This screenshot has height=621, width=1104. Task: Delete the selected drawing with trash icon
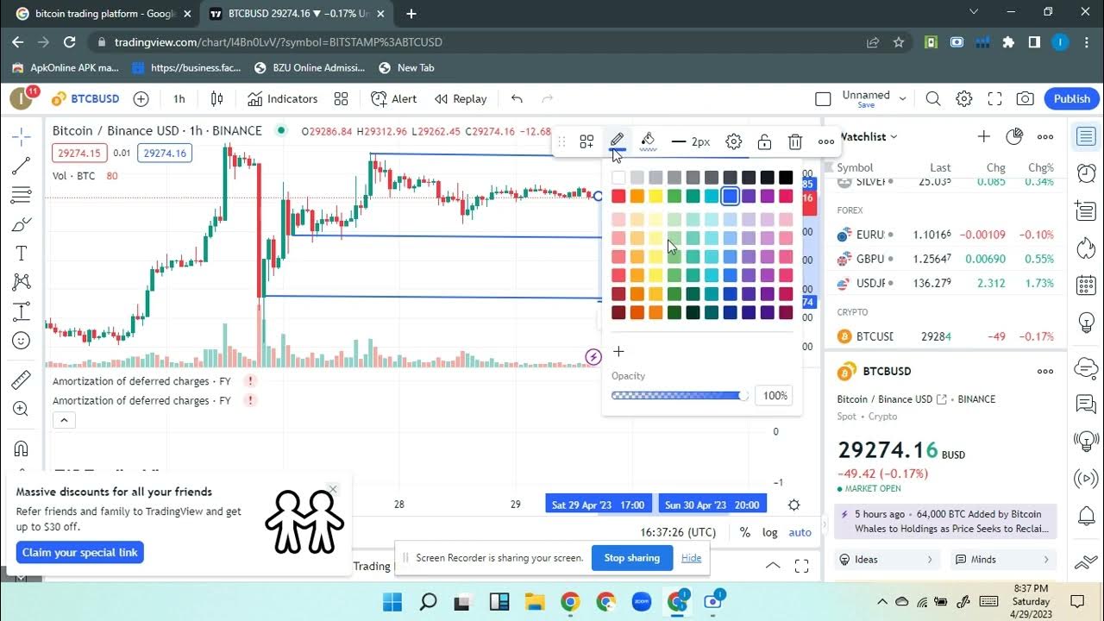pyautogui.click(x=795, y=141)
